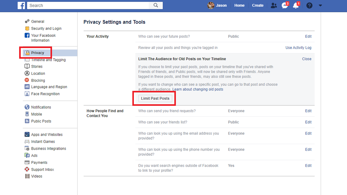This screenshot has width=347, height=195.
Task: Click the Language and Region icon
Action: 27,87
